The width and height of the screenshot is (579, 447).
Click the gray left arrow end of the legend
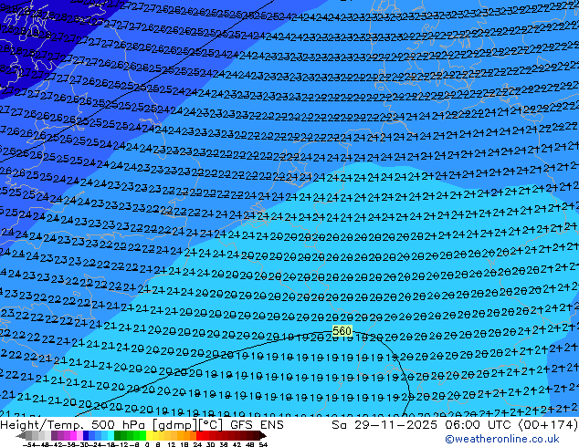click(21, 436)
